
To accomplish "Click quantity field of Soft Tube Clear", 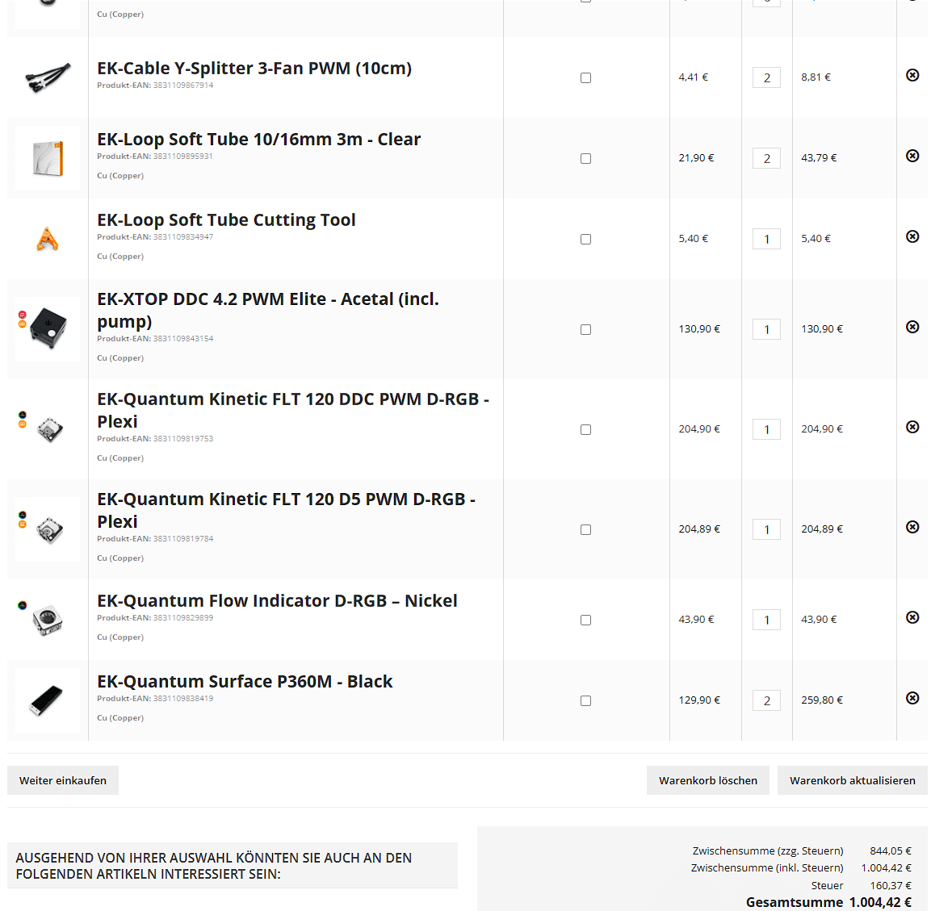I will pos(766,158).
